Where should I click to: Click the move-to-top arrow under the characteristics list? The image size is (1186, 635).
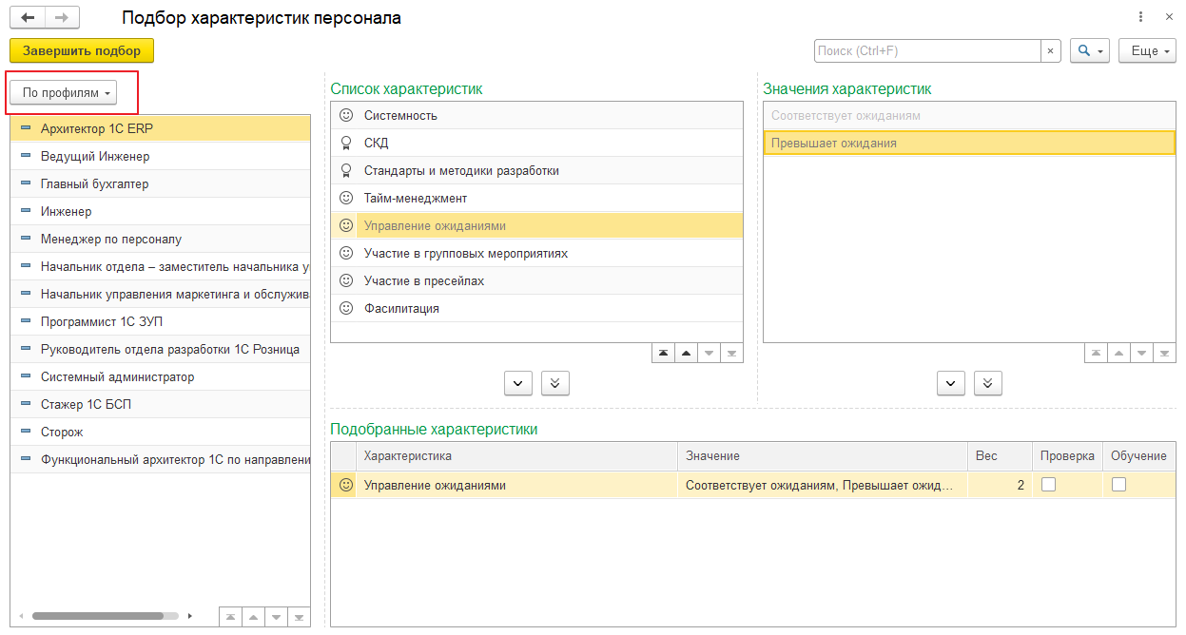click(x=663, y=353)
